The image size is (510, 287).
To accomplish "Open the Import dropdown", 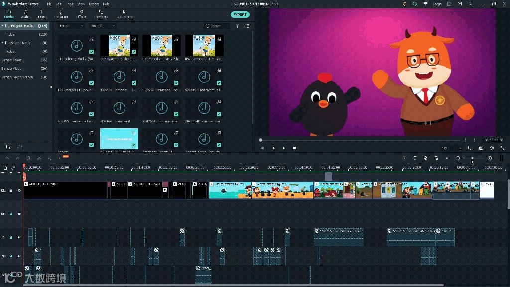I will [x=71, y=26].
